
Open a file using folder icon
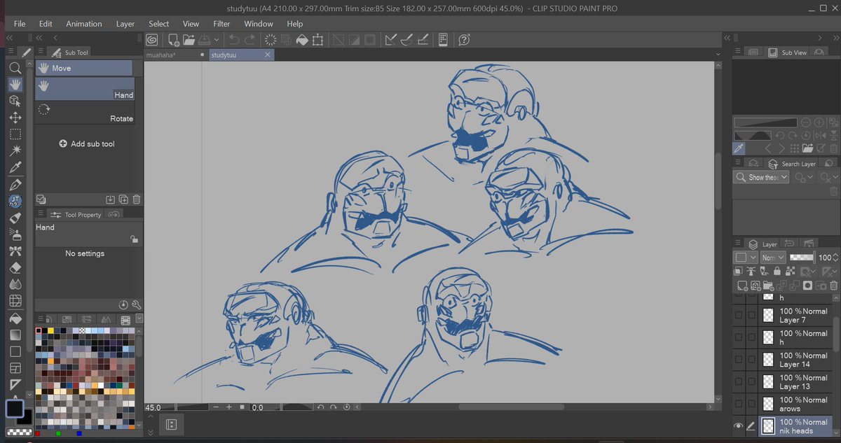(189, 41)
